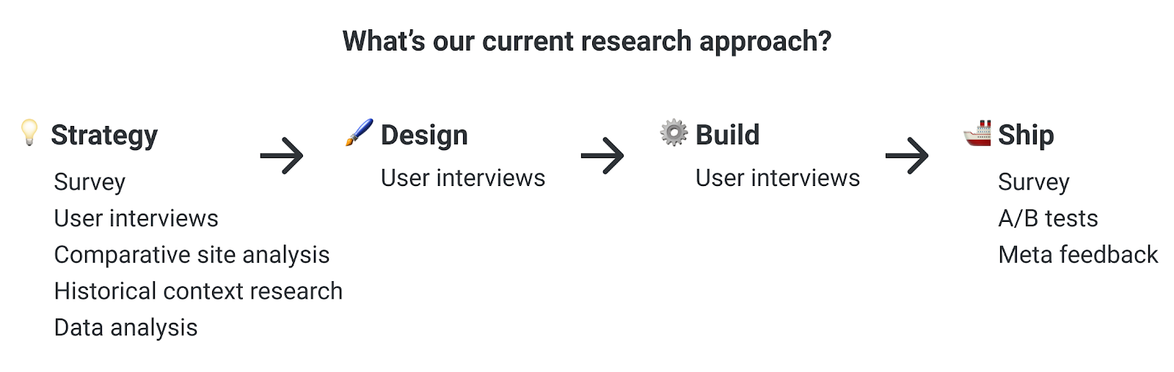The width and height of the screenshot is (1174, 372).
Task: Click Historical context research item
Action: 198,291
